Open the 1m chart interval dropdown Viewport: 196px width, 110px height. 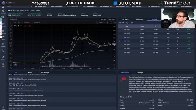(x=15, y=22)
